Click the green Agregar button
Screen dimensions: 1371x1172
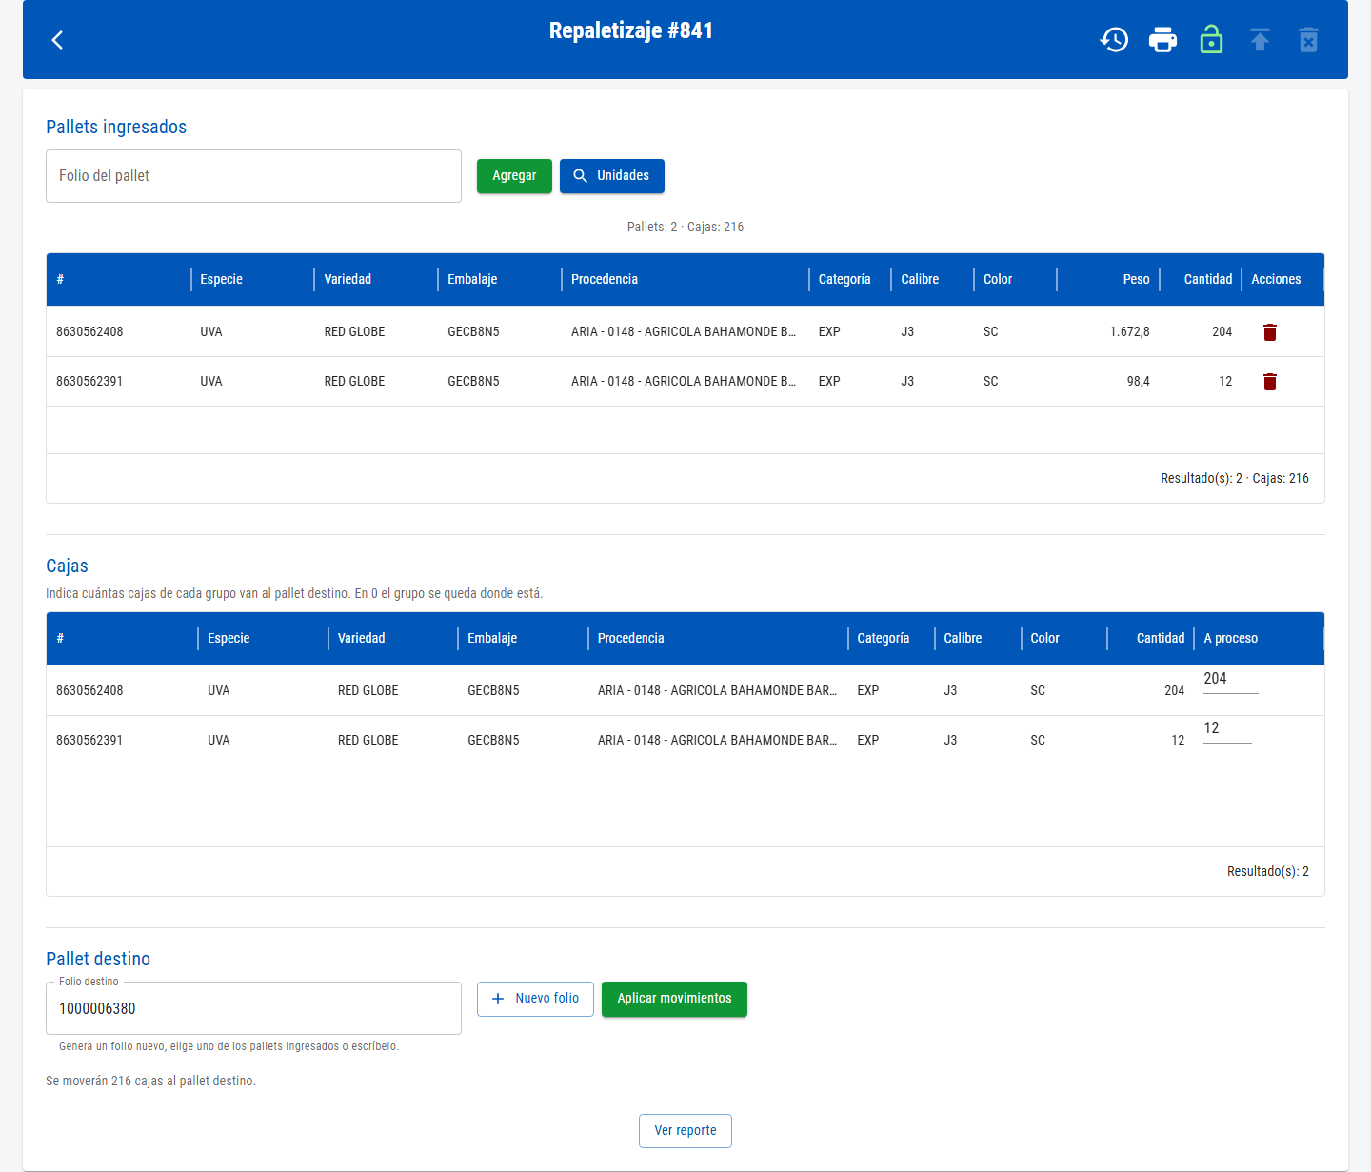point(514,176)
